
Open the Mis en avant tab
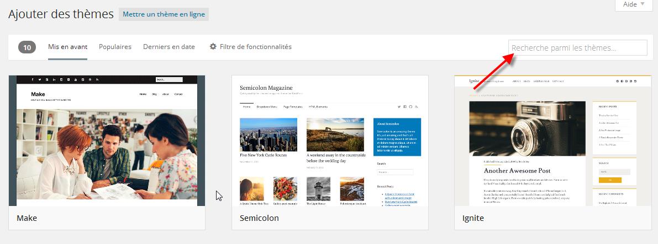[x=67, y=47]
